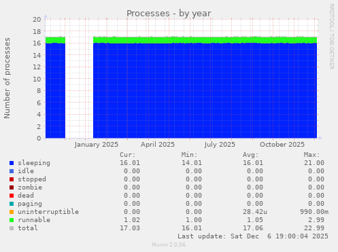338x252 pixels.
Task: Click the 'Avg:' column header
Action: point(251,155)
